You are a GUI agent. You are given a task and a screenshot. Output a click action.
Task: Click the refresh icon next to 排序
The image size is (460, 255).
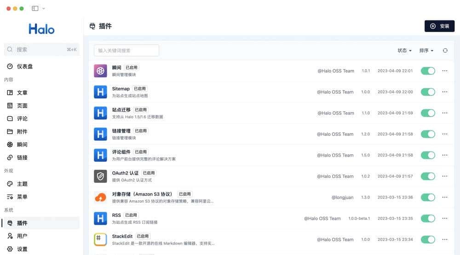(x=445, y=51)
